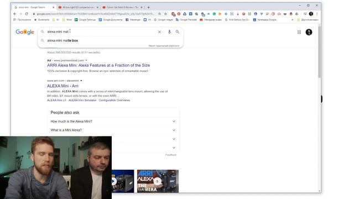Screen dimensions: 354x199
Task: Open the Chrome three-dot menu
Action: click(317, 14)
